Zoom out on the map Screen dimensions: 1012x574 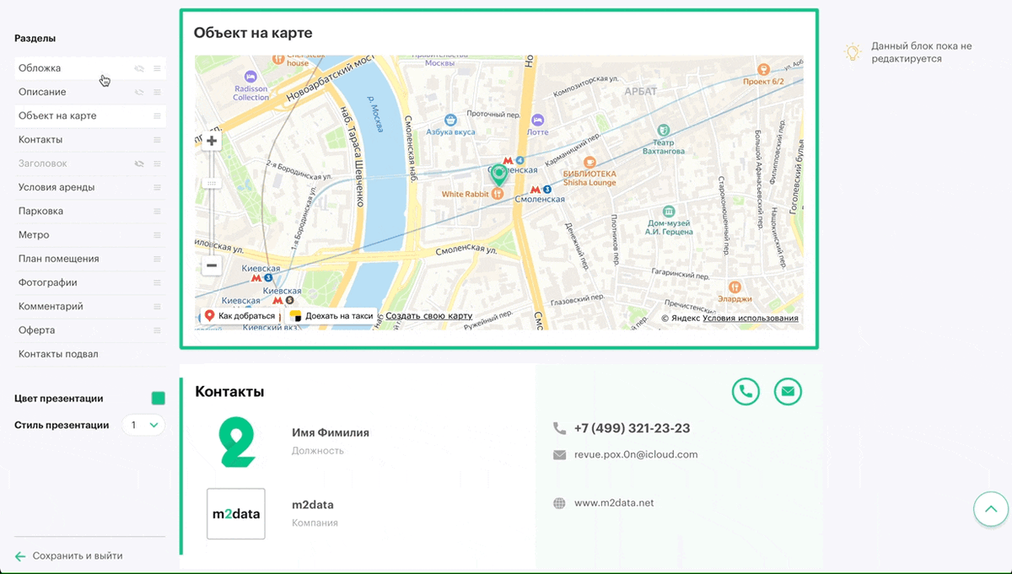[x=211, y=265]
